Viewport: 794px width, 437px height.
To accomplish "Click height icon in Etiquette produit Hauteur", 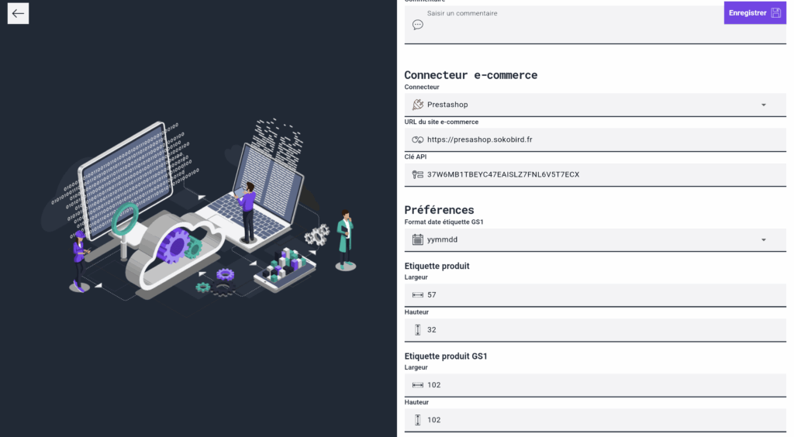I will pos(418,330).
